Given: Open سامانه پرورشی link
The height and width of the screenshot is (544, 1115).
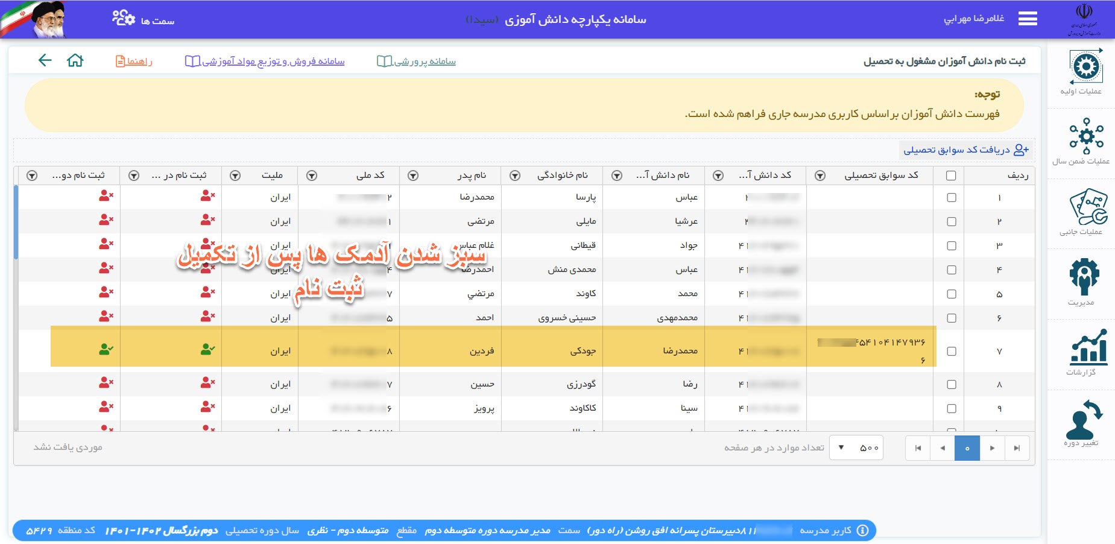Looking at the screenshot, I should click(x=417, y=62).
